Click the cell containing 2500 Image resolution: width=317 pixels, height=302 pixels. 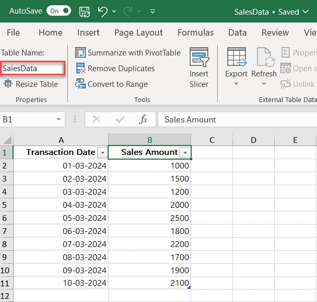(149, 218)
